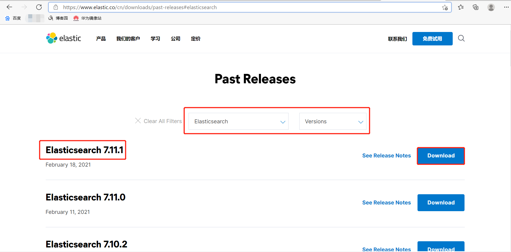Click the 免费试用 button

point(433,39)
